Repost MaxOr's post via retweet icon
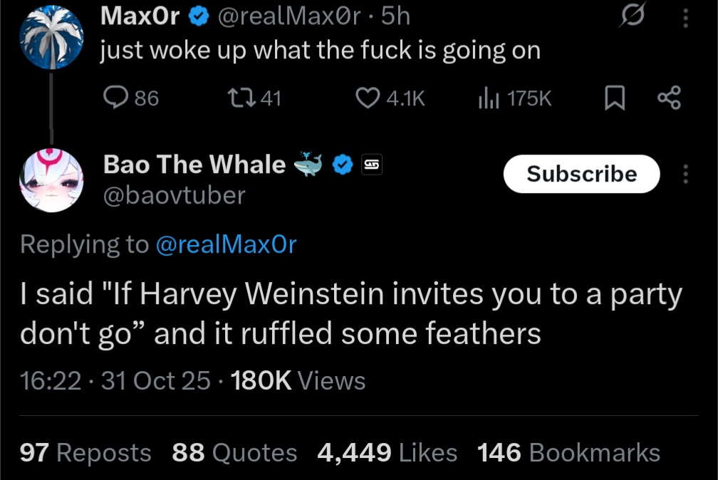The image size is (718, 480). (236, 98)
